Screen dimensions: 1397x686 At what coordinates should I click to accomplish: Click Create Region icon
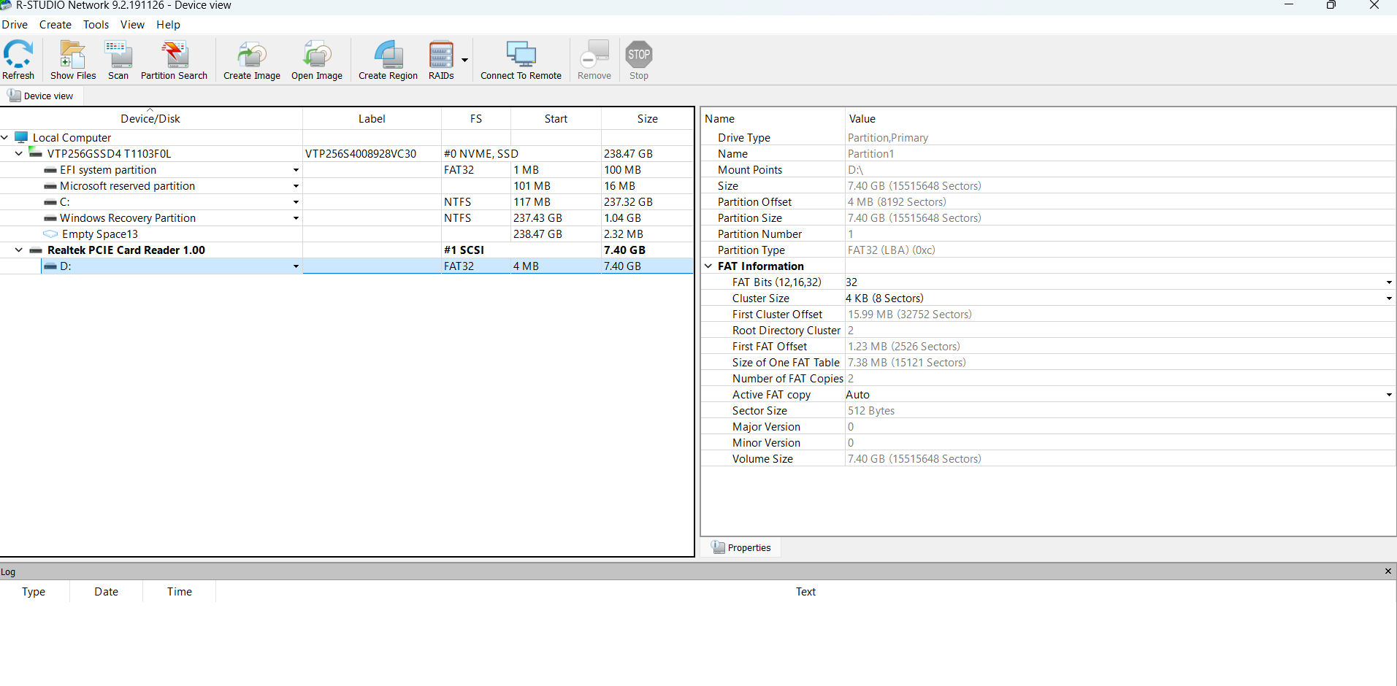pyautogui.click(x=389, y=54)
